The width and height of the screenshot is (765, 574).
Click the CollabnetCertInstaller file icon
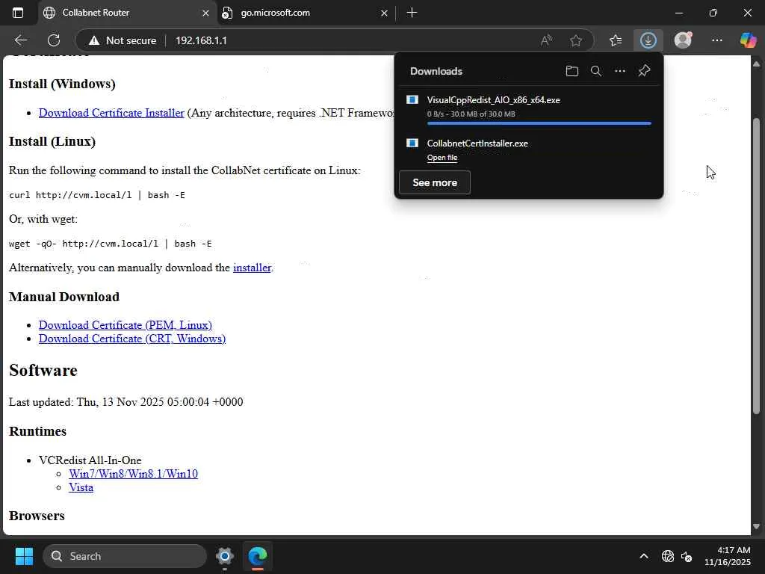[412, 143]
